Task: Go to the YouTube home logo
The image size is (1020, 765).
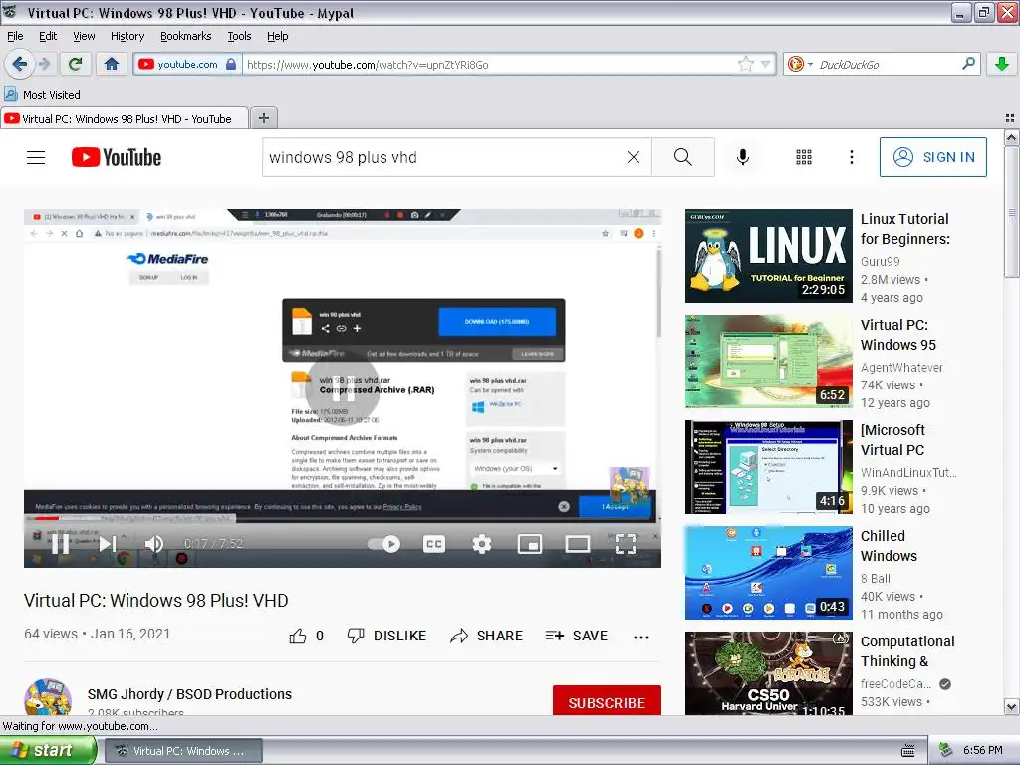Action: tap(117, 157)
